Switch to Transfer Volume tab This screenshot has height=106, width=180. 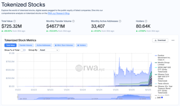click(x=26, y=45)
